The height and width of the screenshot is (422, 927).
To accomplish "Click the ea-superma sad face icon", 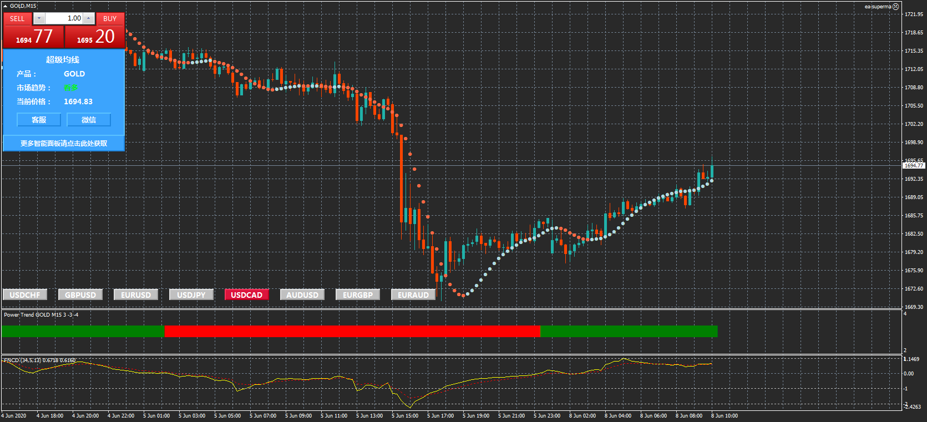I will click(x=895, y=7).
